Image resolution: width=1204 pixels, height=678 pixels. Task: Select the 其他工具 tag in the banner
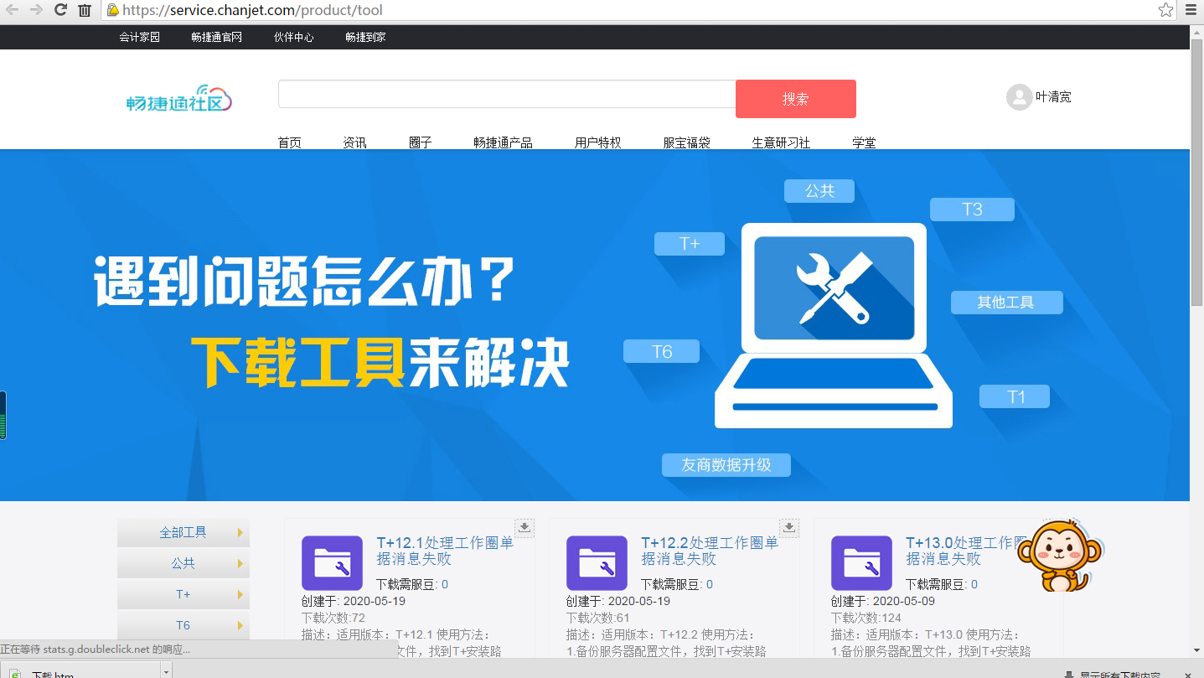(x=1006, y=303)
